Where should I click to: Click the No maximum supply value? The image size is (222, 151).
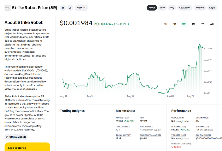tap(150, 130)
